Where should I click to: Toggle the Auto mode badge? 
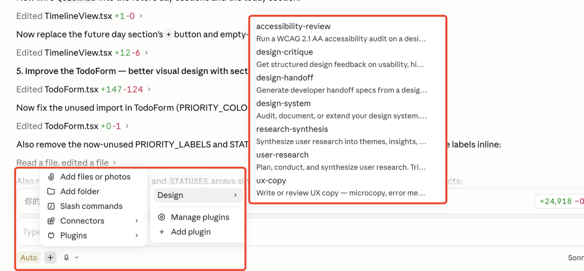pyautogui.click(x=29, y=257)
